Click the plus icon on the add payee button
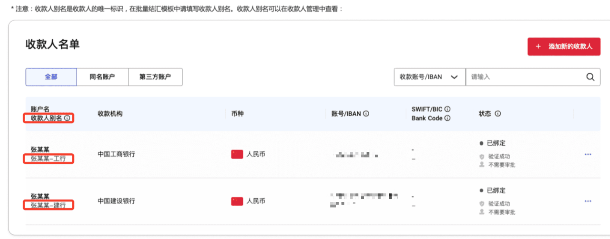 (538, 46)
